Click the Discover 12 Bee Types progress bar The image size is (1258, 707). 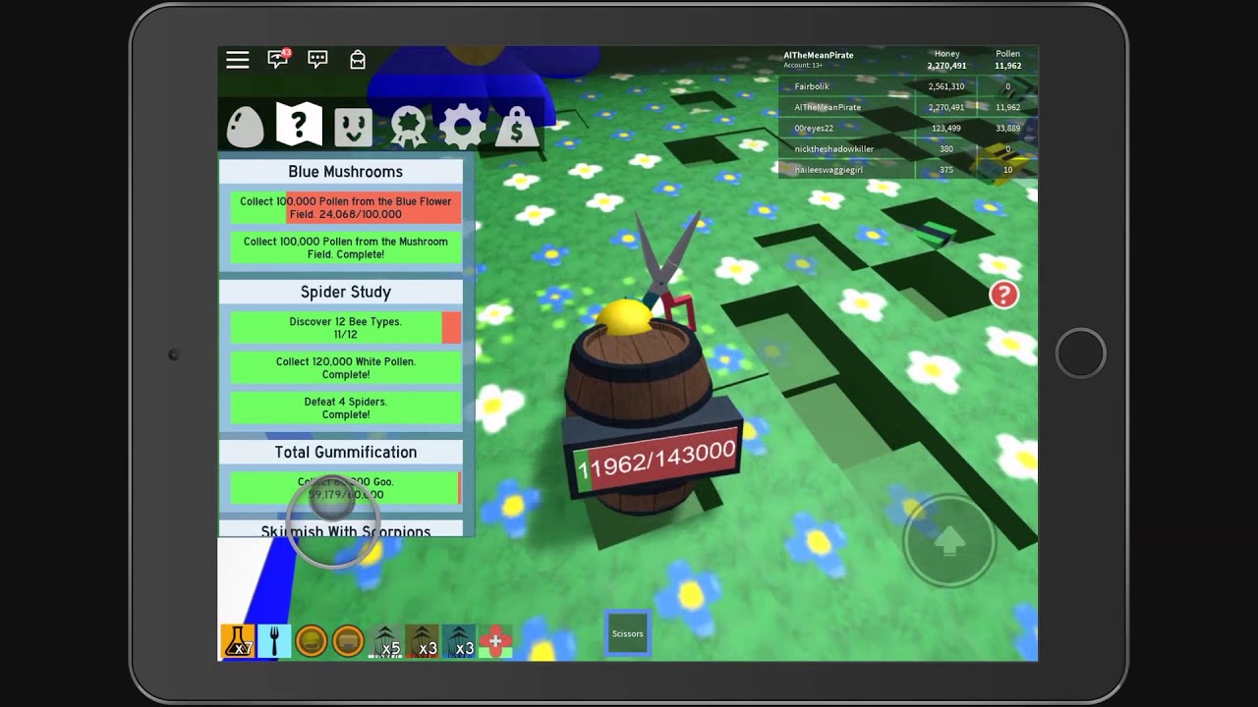point(345,328)
